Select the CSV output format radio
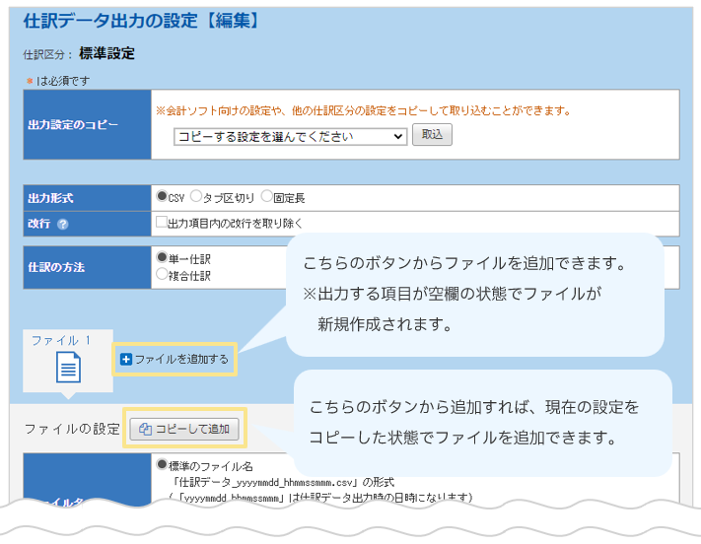 click(x=163, y=196)
